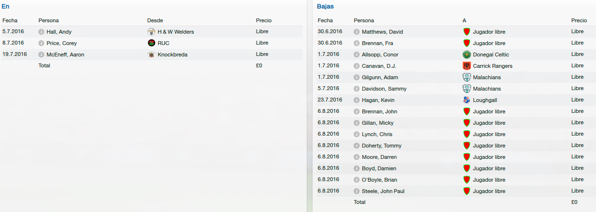Click the Loughgall club crest icon
Viewport: 596px width, 212px height.
pos(466,100)
